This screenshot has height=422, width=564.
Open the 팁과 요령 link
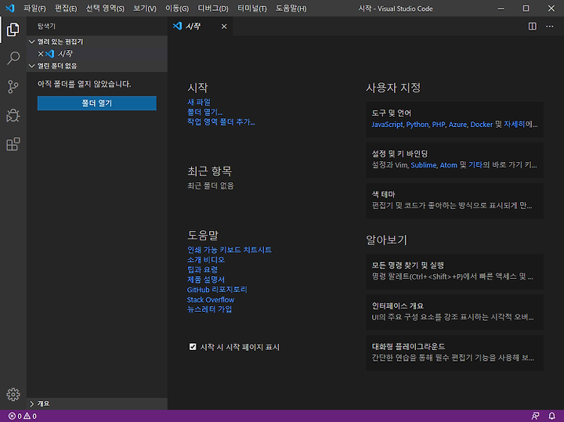[202, 269]
